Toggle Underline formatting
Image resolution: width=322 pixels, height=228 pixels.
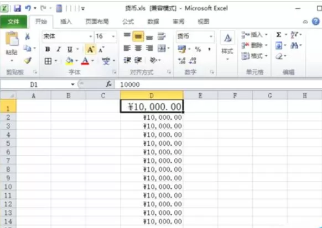coord(70,49)
